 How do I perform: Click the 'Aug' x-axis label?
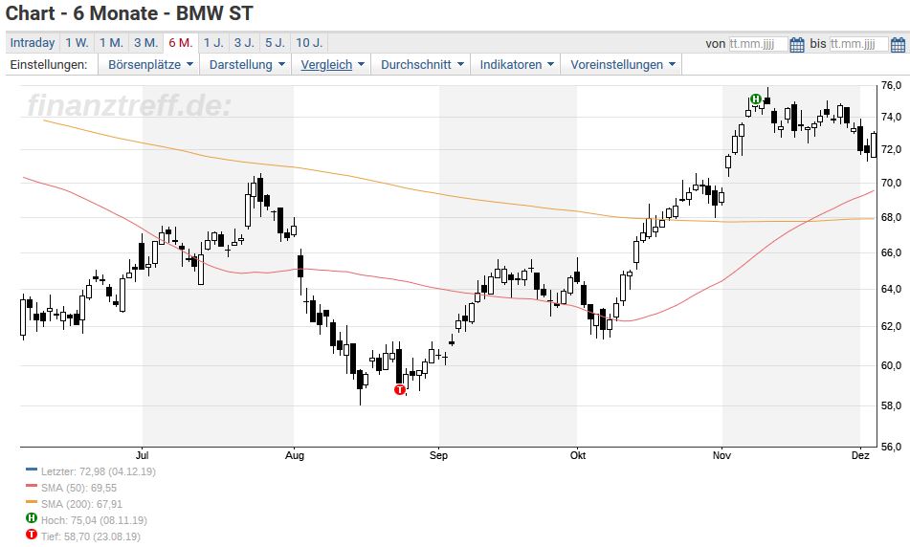tap(294, 455)
